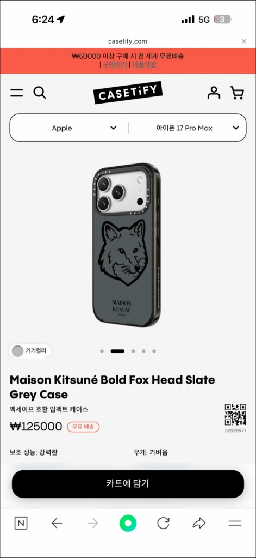Tap the search magnifier icon
Screen dimensions: 256x558
coord(40,93)
